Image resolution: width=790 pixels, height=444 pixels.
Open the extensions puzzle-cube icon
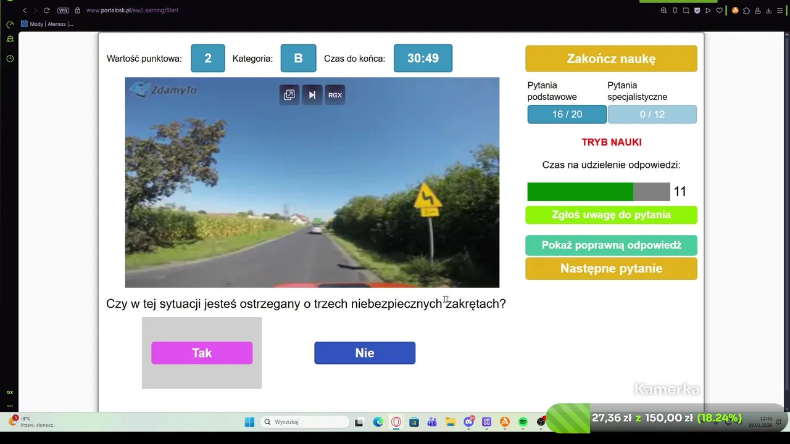click(x=746, y=10)
